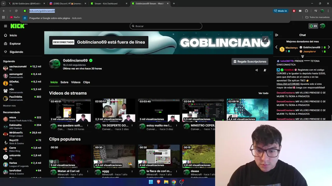Click into the Buscar search field
332x186 pixels.
[166, 26]
